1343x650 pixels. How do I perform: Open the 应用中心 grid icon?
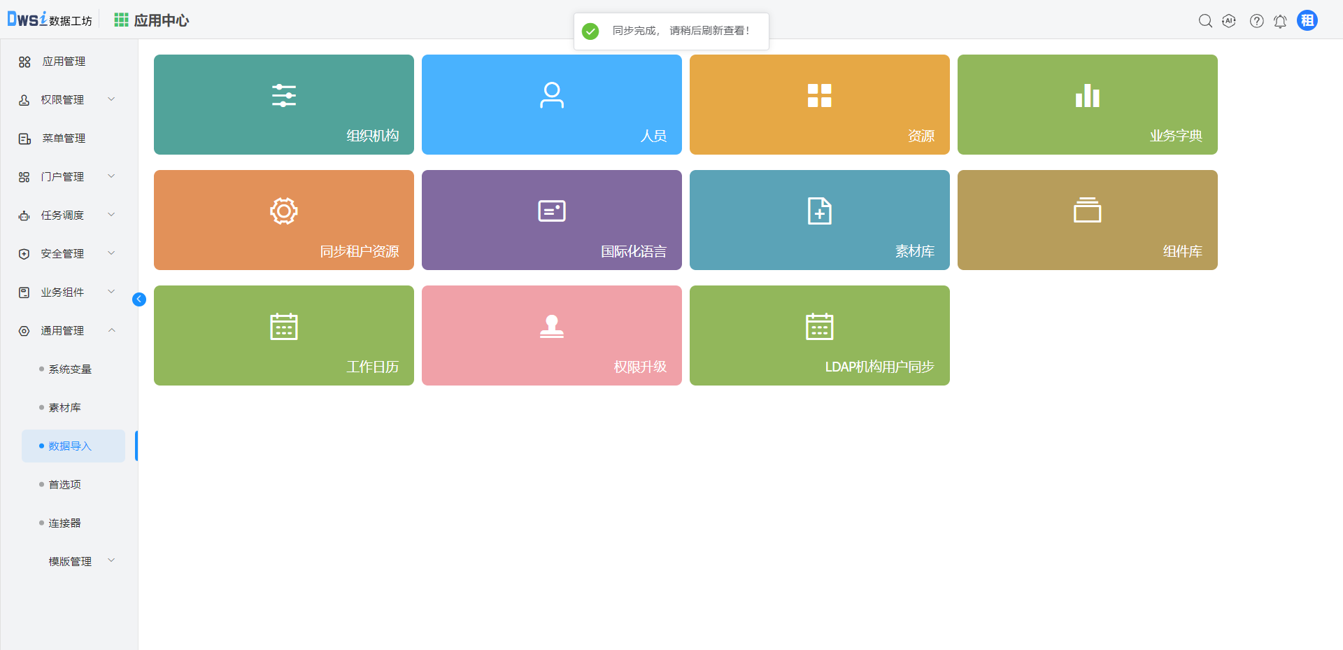[x=121, y=20]
